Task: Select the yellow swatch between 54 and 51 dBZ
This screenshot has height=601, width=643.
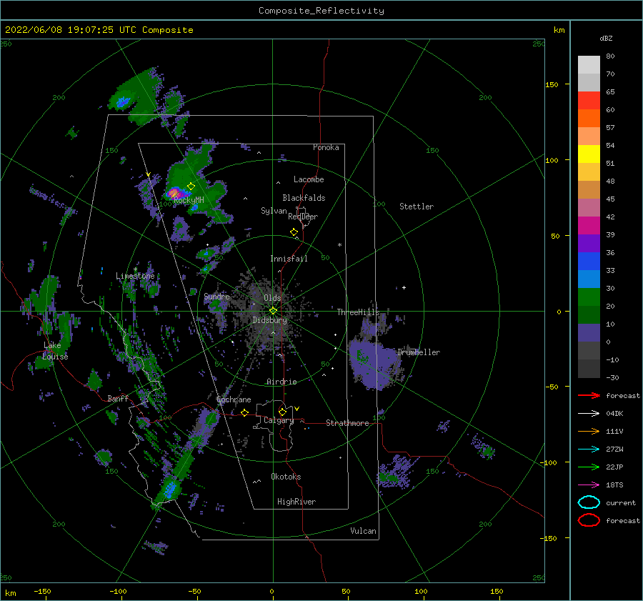Action: pyautogui.click(x=589, y=154)
